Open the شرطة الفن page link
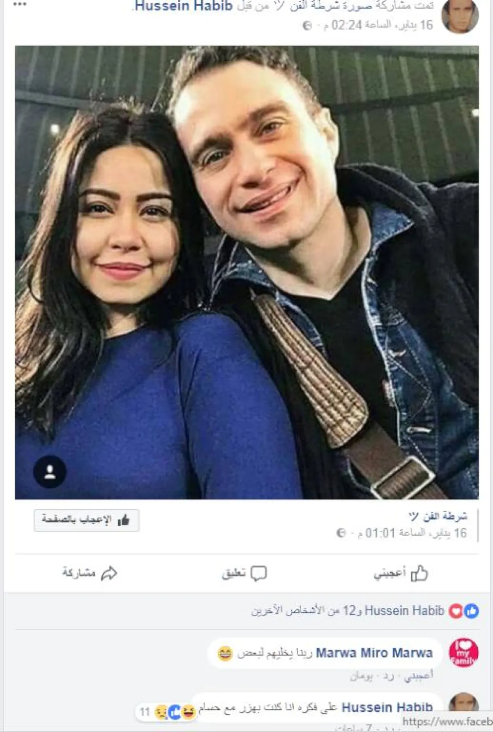Image resolution: width=493 pixels, height=732 pixels. click(438, 516)
